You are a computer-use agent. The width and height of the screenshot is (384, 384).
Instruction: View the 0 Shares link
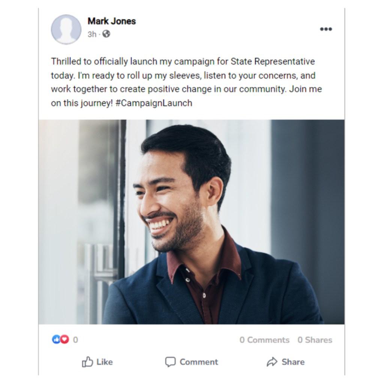click(315, 340)
